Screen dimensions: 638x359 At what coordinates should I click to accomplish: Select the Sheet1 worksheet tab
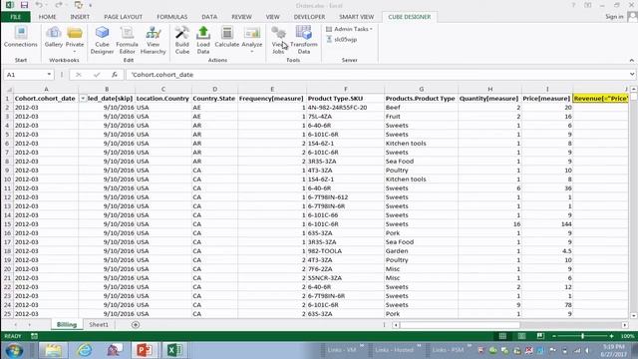point(99,325)
